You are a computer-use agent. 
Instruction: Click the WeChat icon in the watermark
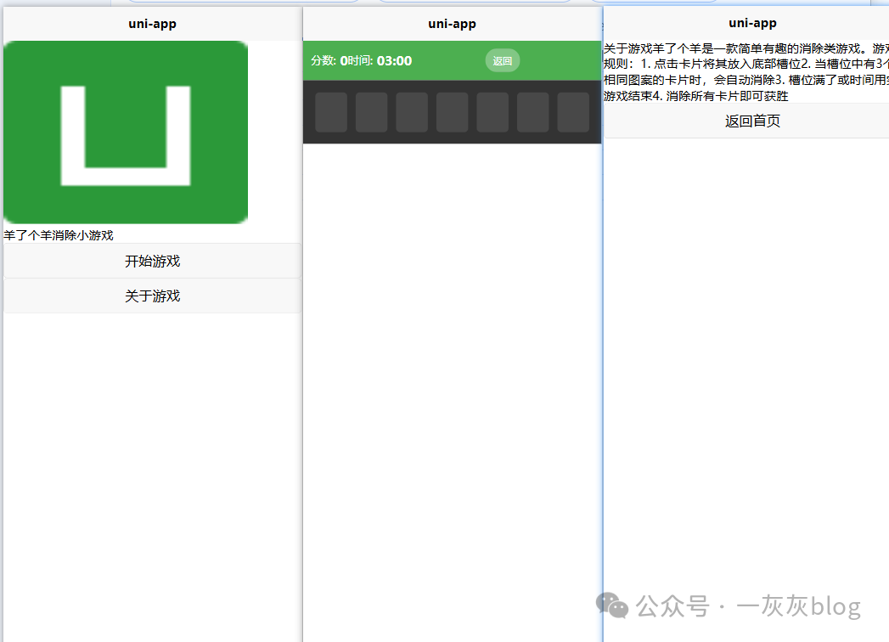coord(612,605)
